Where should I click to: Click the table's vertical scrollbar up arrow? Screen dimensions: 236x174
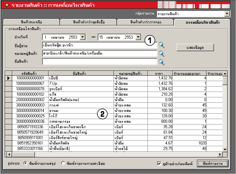pos(225,73)
